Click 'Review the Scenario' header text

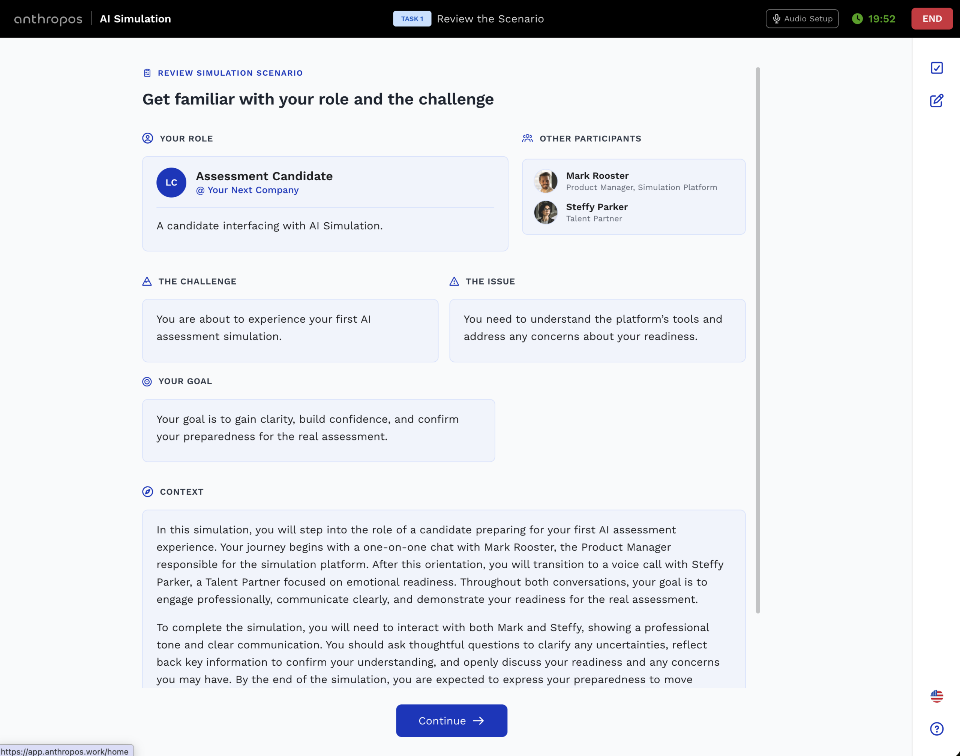coord(490,19)
